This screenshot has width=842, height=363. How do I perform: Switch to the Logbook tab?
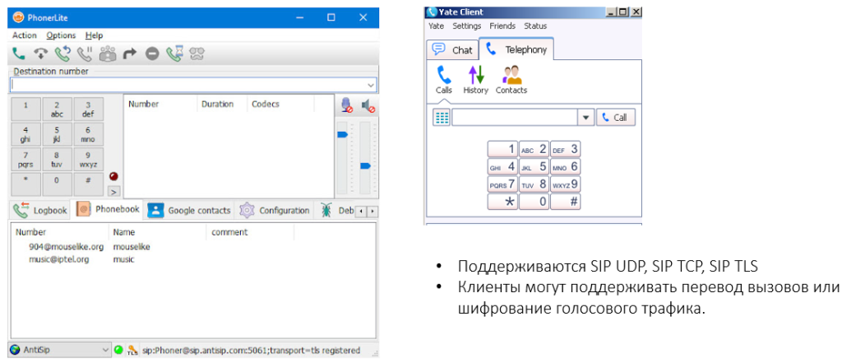pyautogui.click(x=41, y=210)
